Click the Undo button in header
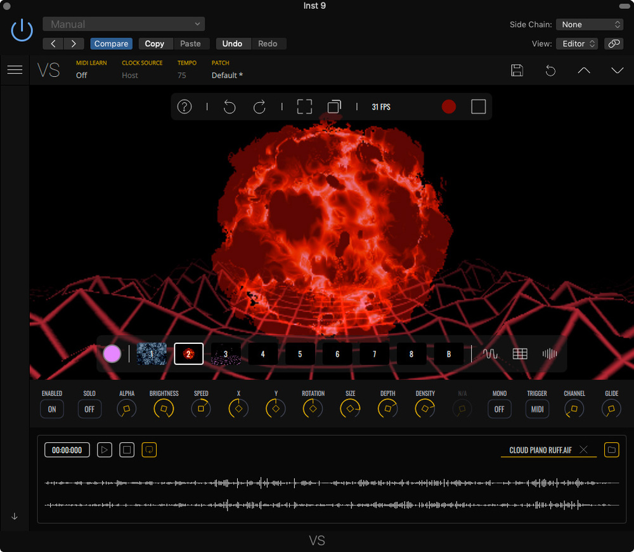The height and width of the screenshot is (552, 634). 232,44
